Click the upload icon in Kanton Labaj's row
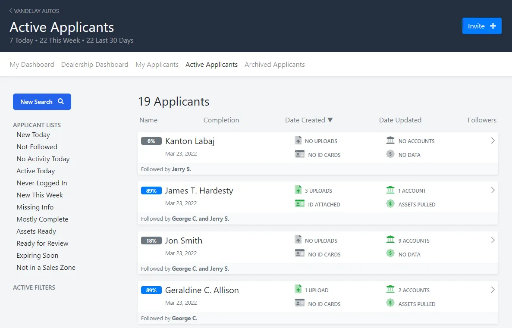512x328 pixels. 298,141
